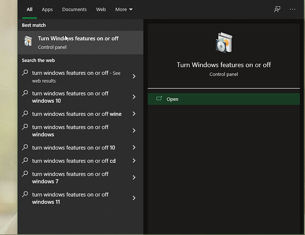
Task: Click 'Control panel' subtitle in preview pane
Action: pos(224,74)
